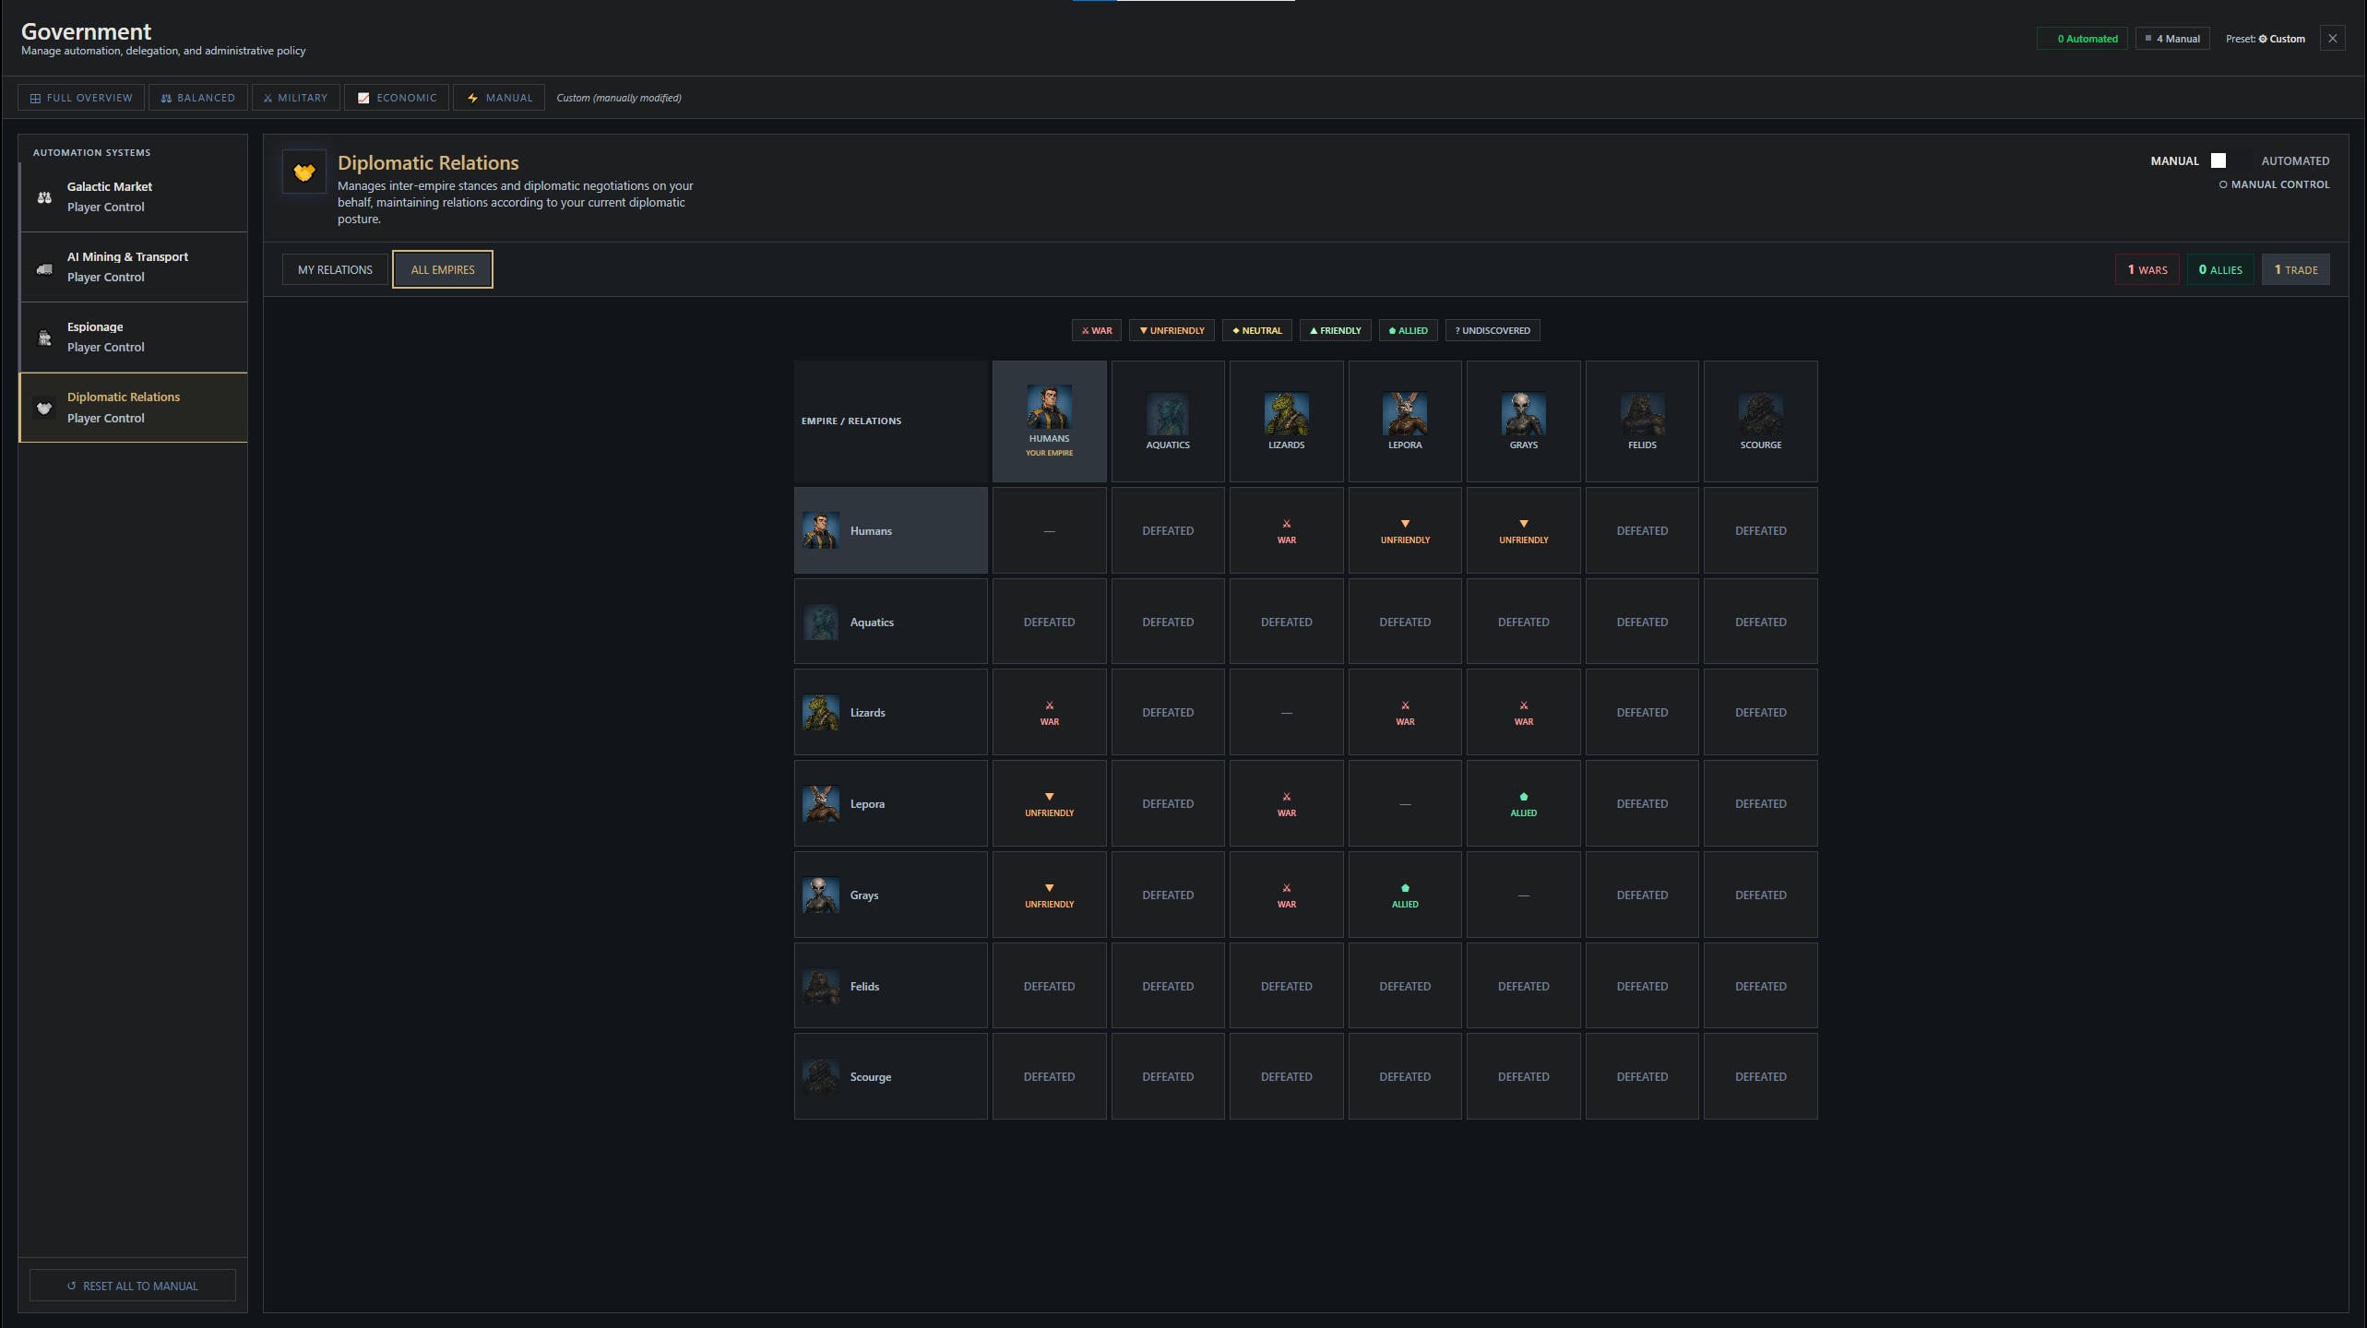The height and width of the screenshot is (1328, 2367).
Task: Click the Lizards row portrait
Action: pyautogui.click(x=821, y=712)
